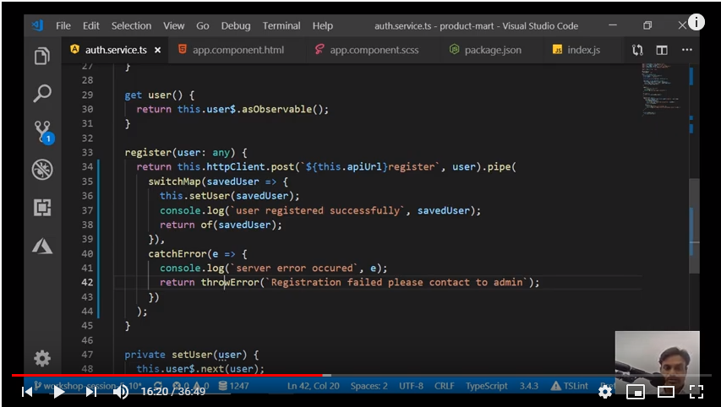Open the Search panel icon
Screen dimensions: 721x407
(x=41, y=94)
